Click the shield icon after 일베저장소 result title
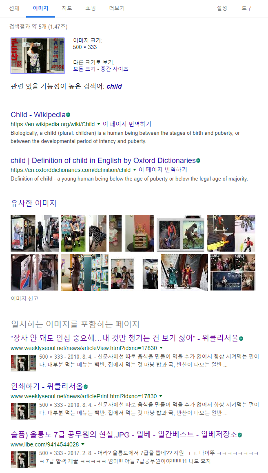Screen dimensions: 268x473 tap(240, 435)
